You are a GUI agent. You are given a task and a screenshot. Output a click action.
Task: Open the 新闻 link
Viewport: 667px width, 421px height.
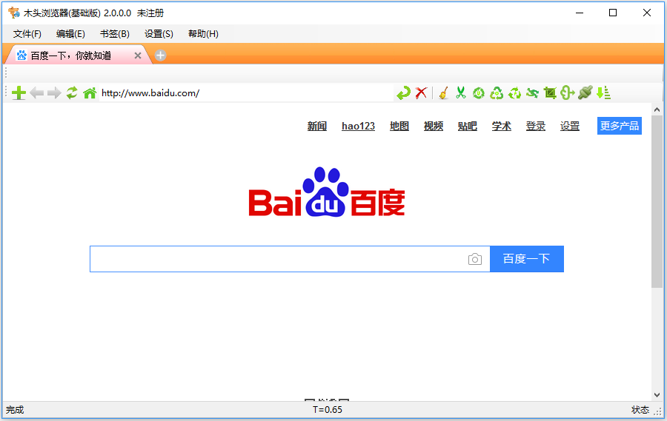point(317,127)
